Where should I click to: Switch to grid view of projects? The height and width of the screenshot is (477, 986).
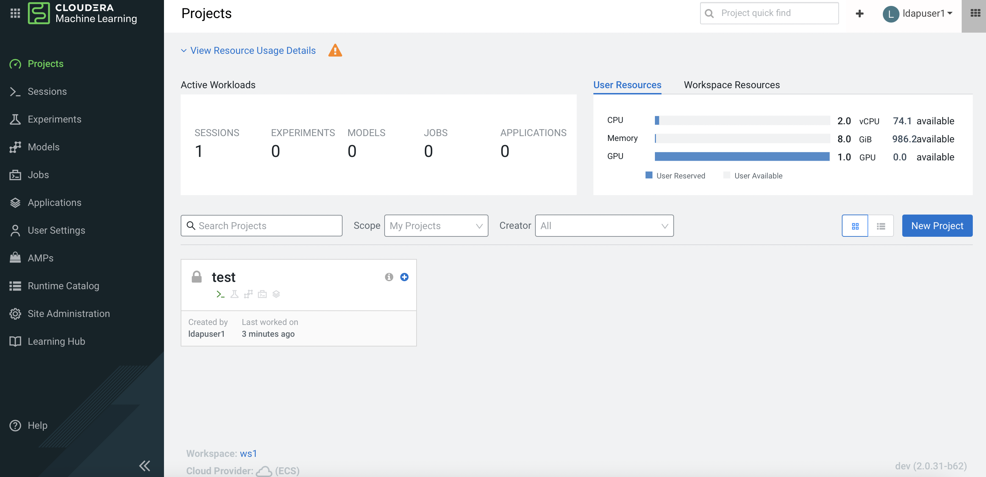(x=855, y=226)
